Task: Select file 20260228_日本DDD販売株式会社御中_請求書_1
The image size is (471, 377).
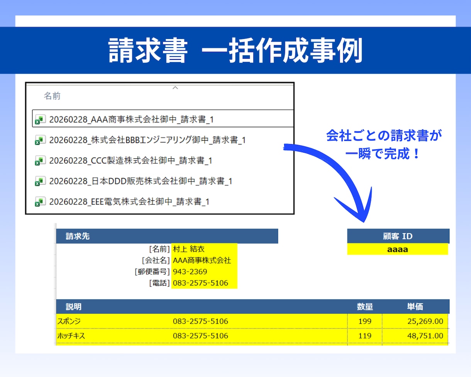Action: [141, 181]
